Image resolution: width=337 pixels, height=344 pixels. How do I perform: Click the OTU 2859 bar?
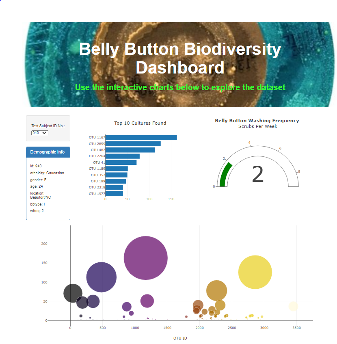(x=132, y=143)
